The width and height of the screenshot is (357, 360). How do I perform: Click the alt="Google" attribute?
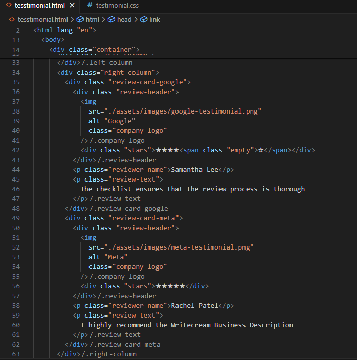[112, 121]
